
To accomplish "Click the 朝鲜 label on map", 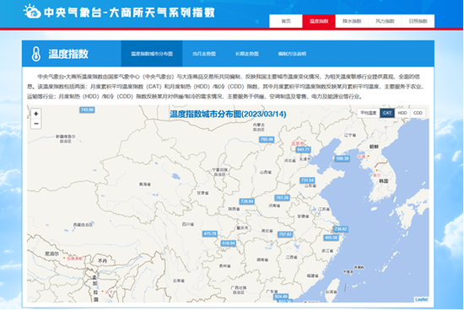I will point(374,147).
